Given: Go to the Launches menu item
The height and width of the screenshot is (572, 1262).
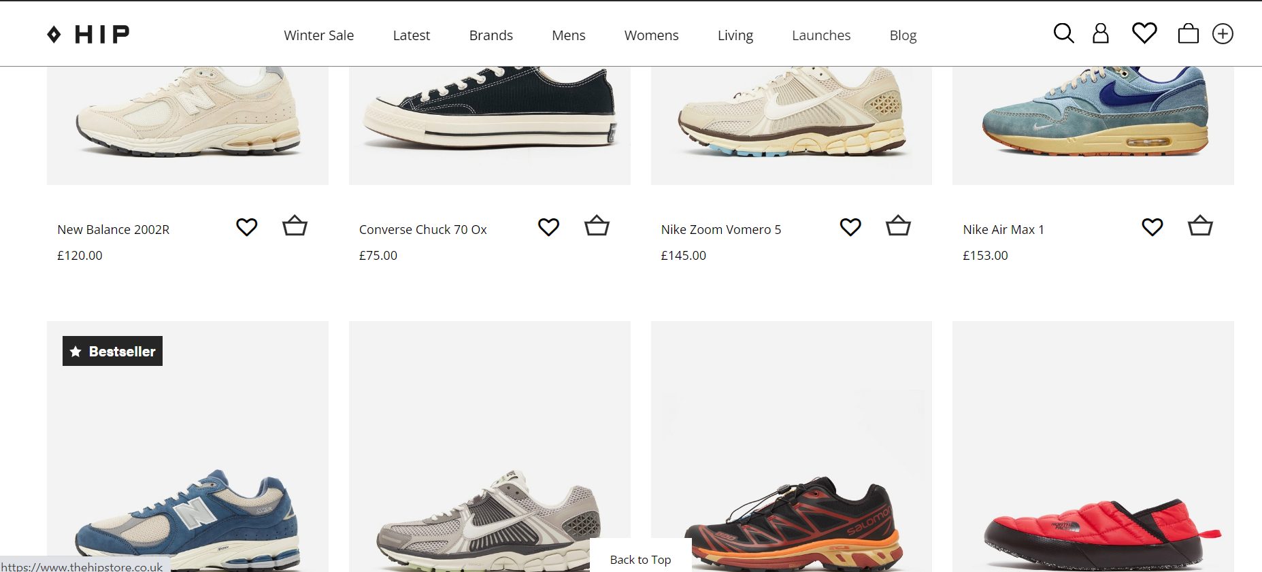Looking at the screenshot, I should 820,35.
